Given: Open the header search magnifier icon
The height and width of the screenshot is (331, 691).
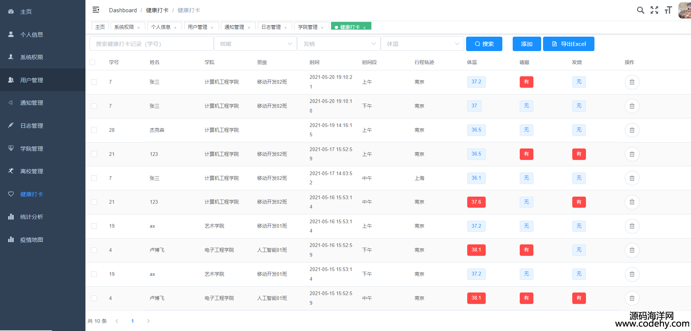Looking at the screenshot, I should click(x=640, y=10).
